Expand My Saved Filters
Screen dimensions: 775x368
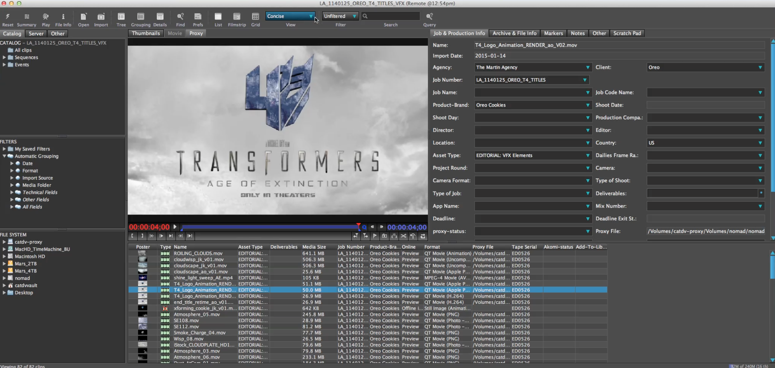pos(4,149)
